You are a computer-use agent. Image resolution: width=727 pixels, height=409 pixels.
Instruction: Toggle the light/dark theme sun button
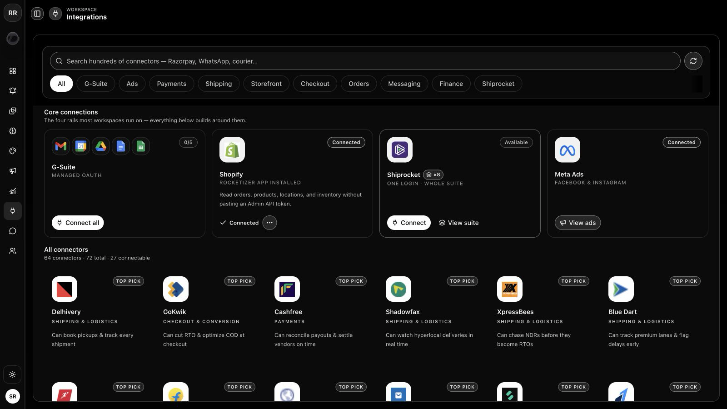point(12,374)
